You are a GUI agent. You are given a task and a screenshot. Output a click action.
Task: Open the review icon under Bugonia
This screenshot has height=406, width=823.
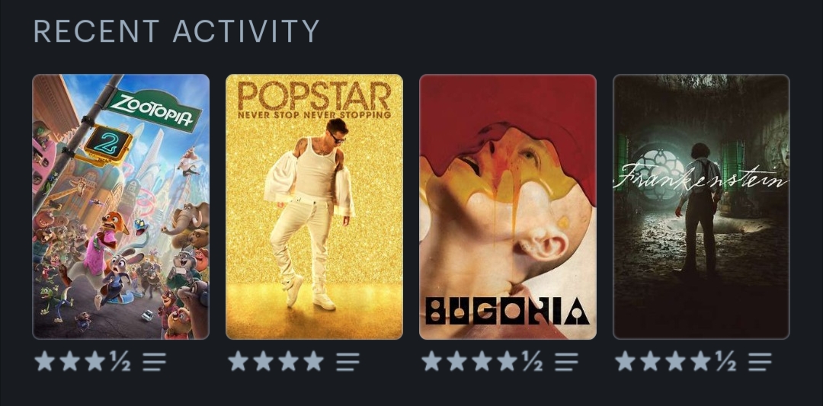566,361
